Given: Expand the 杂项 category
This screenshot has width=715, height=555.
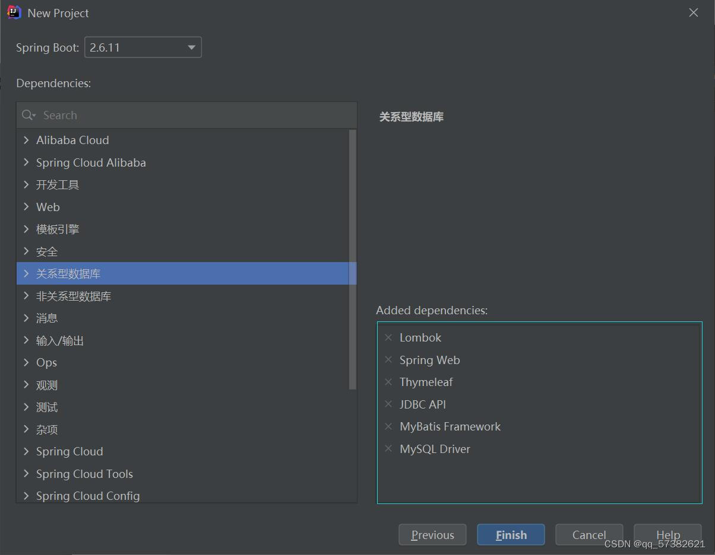Looking at the screenshot, I should click(x=26, y=429).
